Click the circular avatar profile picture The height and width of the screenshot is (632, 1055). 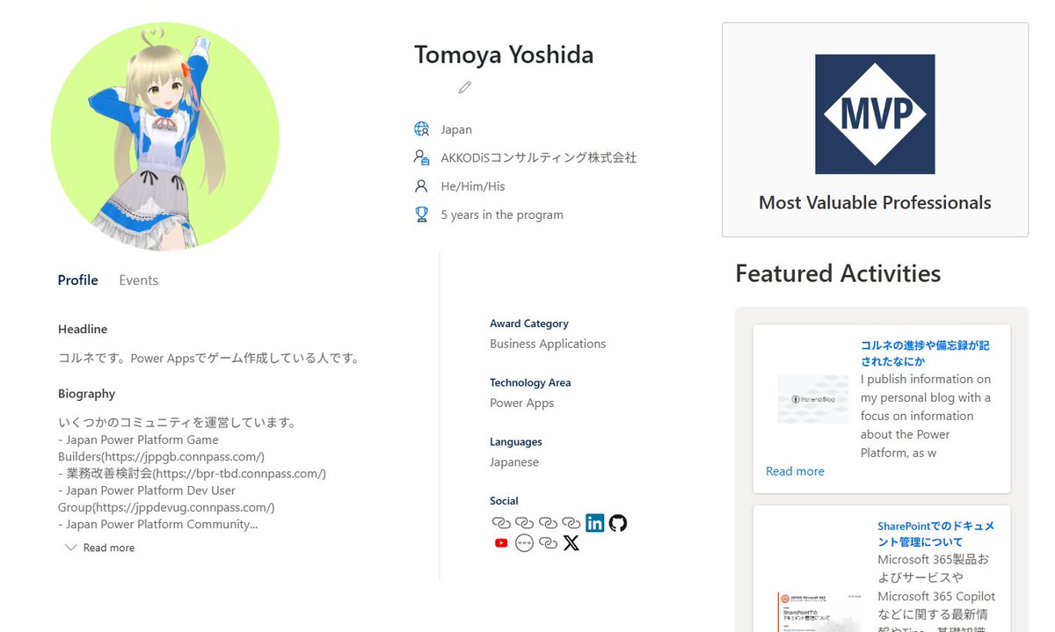(165, 137)
